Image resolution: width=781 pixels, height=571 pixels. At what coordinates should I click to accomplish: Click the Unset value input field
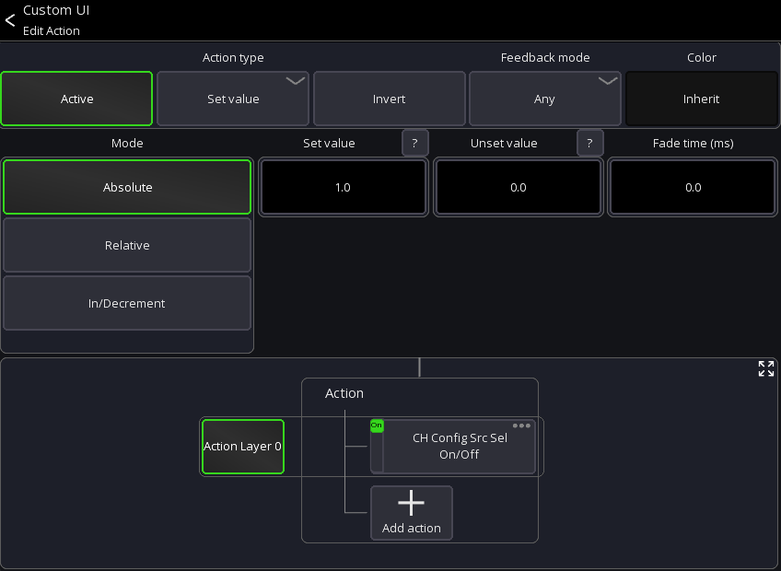518,187
